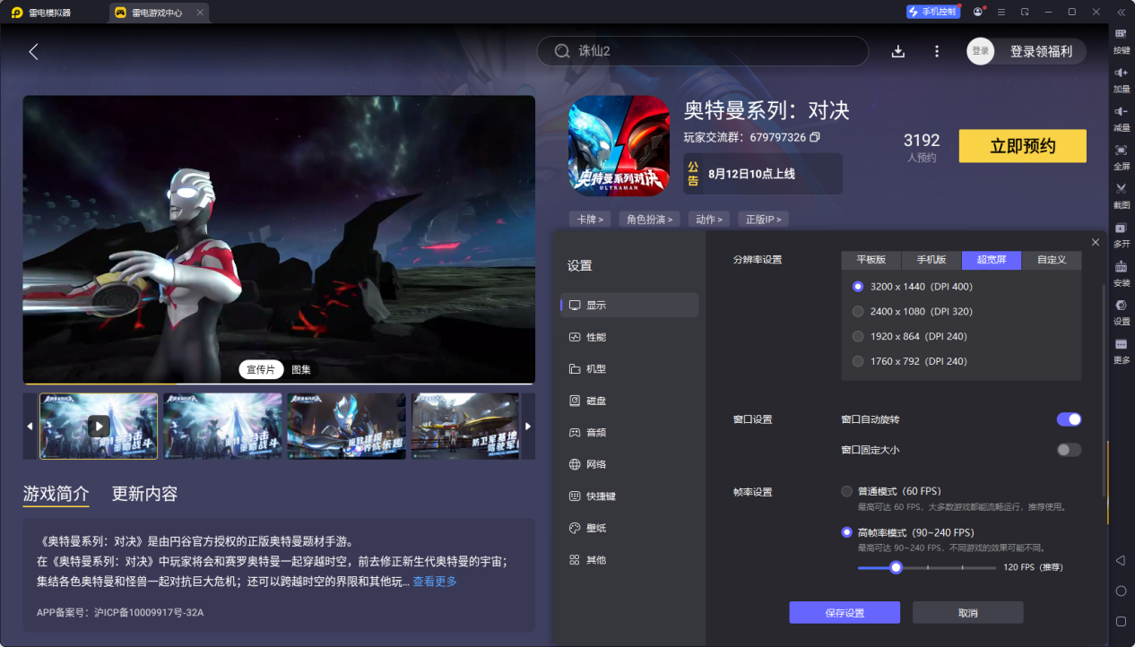Open 磁盘 settings category
The image size is (1135, 647).
[x=629, y=401]
